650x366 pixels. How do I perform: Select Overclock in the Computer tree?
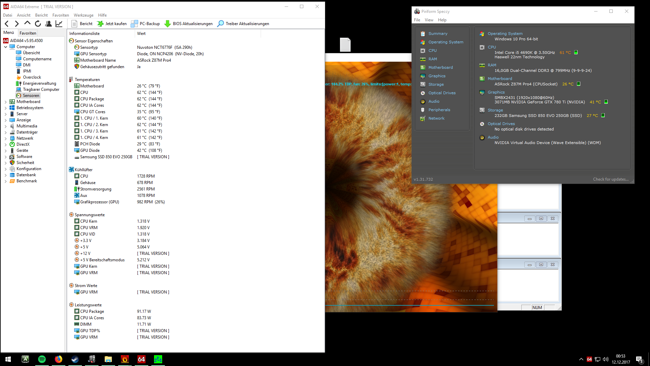pyautogui.click(x=32, y=77)
